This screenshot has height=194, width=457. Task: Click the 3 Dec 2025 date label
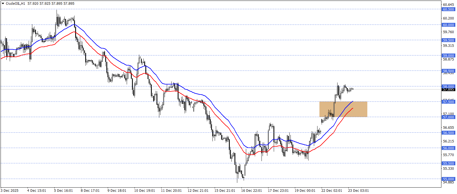(x=9, y=191)
